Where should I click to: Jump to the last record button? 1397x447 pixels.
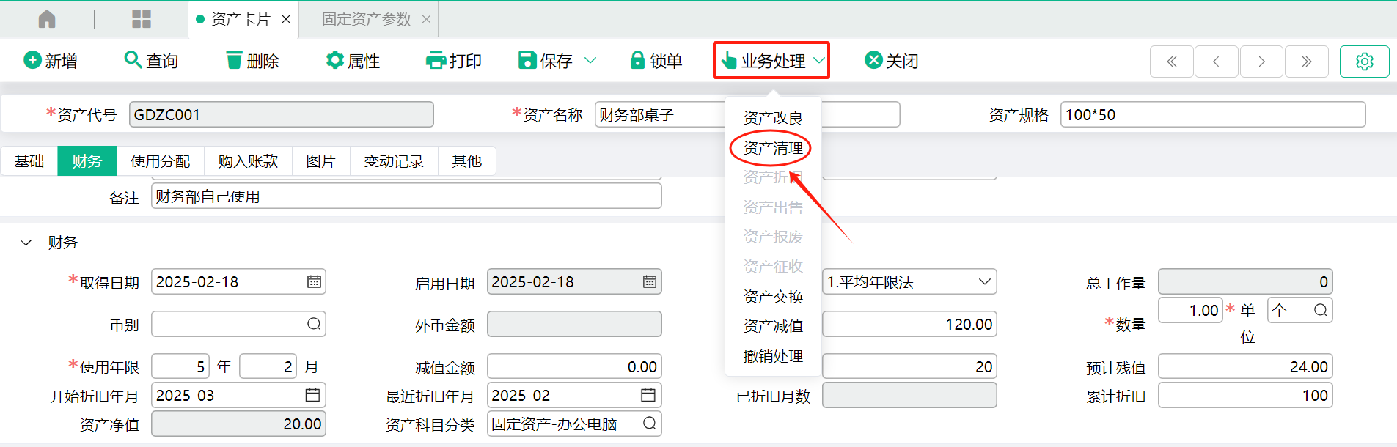coord(1306,62)
